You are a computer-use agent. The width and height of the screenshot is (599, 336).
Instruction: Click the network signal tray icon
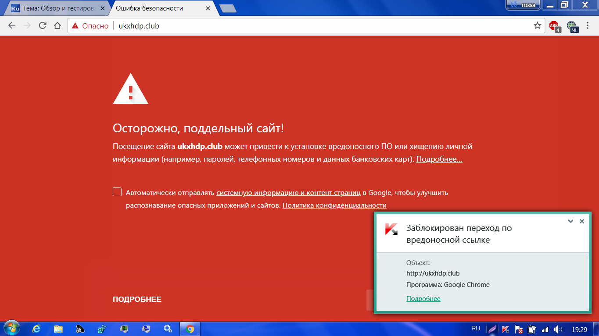[545, 329]
